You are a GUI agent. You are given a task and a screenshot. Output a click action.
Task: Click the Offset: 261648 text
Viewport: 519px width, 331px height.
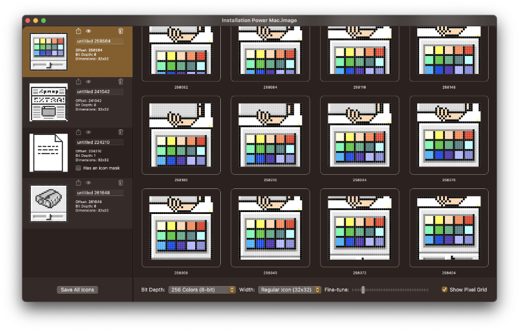tap(89, 202)
